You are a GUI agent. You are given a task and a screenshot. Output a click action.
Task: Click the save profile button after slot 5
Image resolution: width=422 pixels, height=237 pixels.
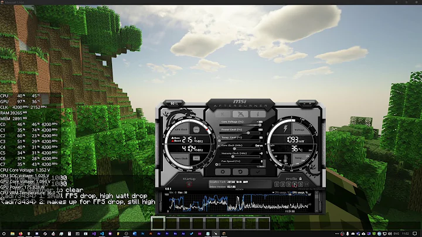307,184
